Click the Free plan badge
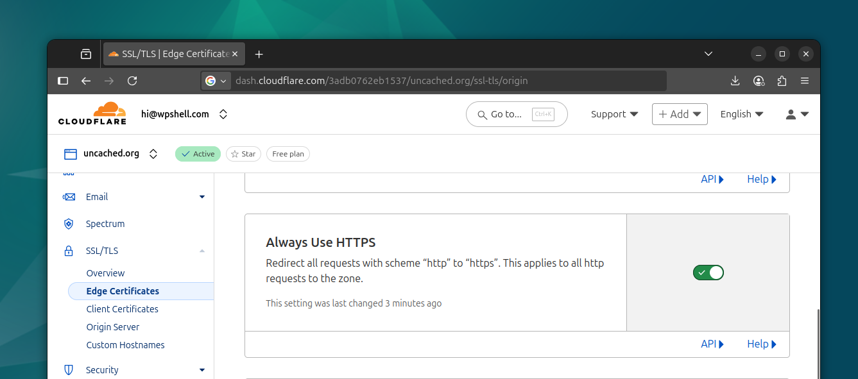Screen dimensions: 858x379 point(288,154)
